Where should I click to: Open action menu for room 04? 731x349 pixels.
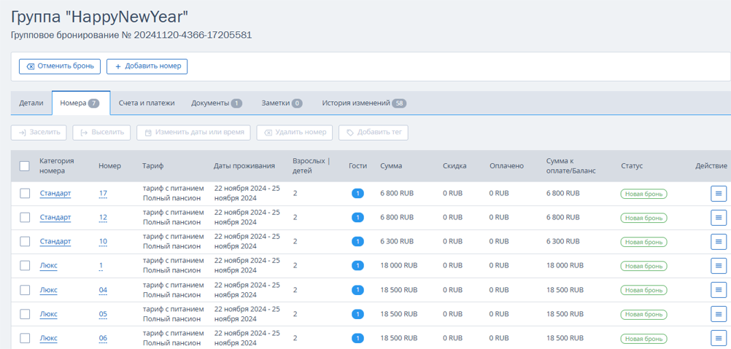pyautogui.click(x=719, y=290)
